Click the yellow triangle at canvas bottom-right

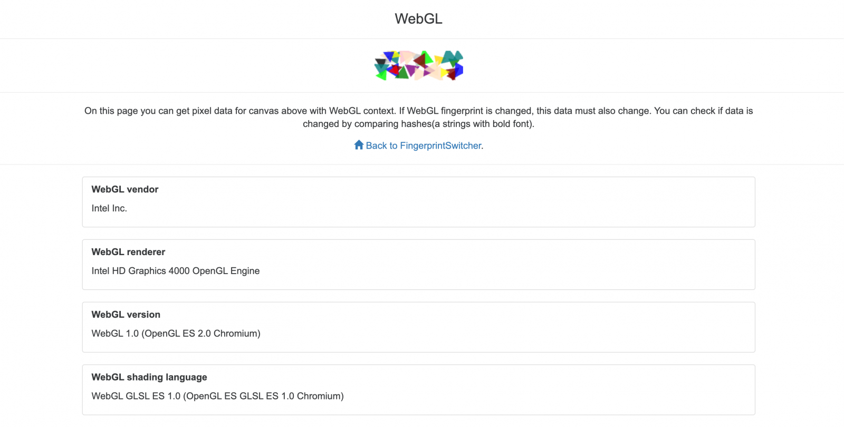point(444,72)
